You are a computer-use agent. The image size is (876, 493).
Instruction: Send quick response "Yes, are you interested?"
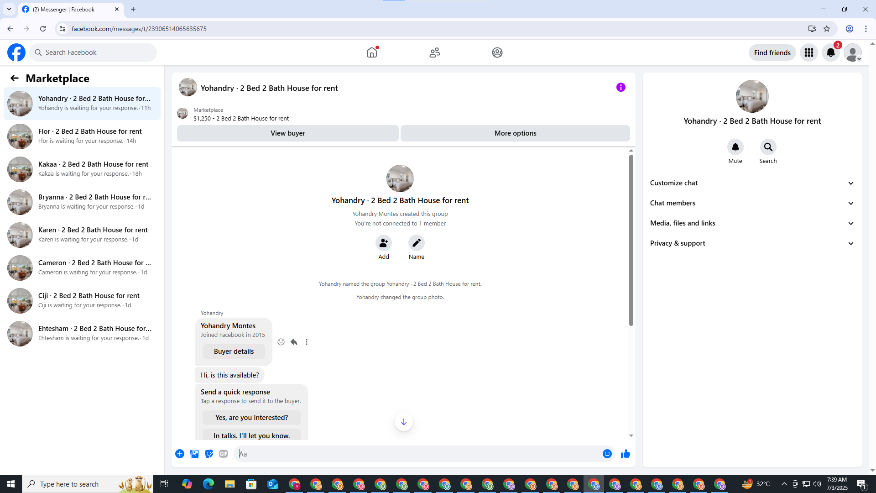pyautogui.click(x=251, y=418)
